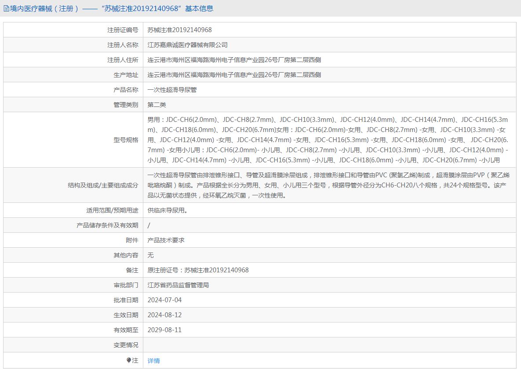Select the 注册人住所 label
The height and width of the screenshot is (370, 521).
pyautogui.click(x=123, y=60)
